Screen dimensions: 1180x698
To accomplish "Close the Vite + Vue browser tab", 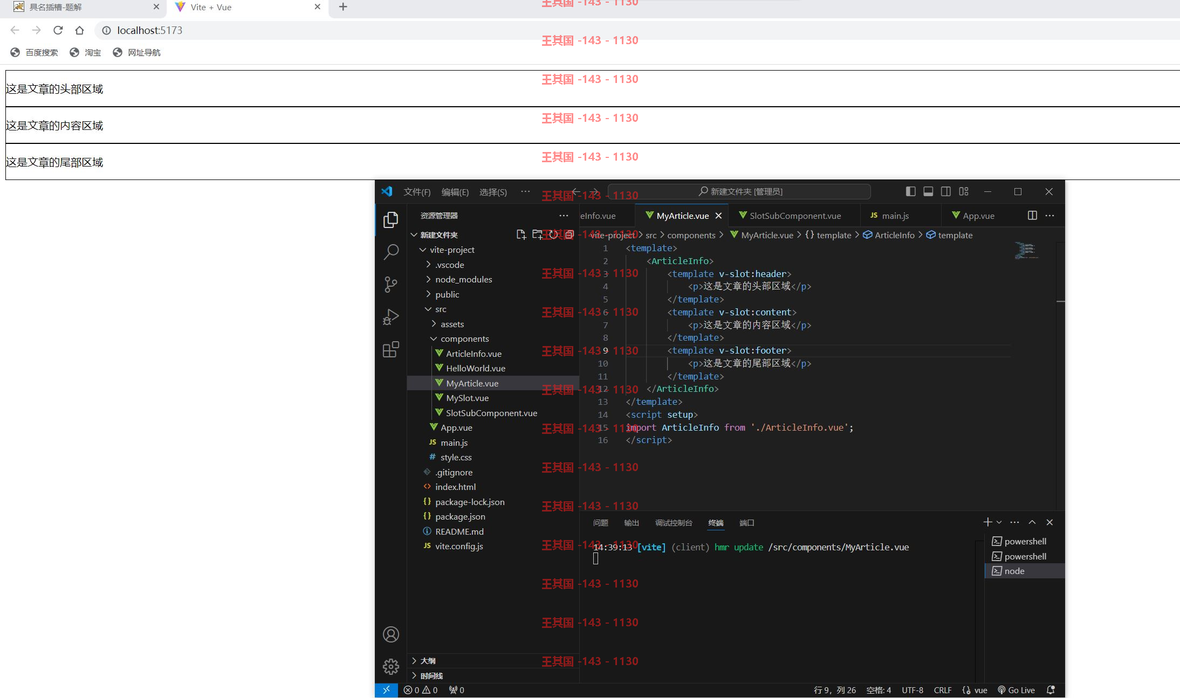I will [x=317, y=7].
